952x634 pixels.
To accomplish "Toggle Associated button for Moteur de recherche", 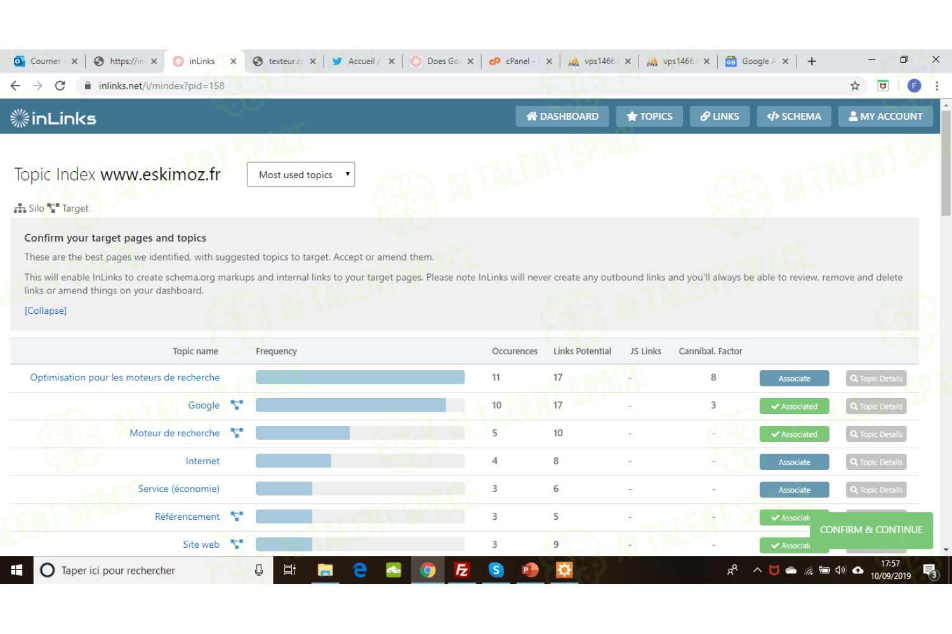I will [794, 434].
